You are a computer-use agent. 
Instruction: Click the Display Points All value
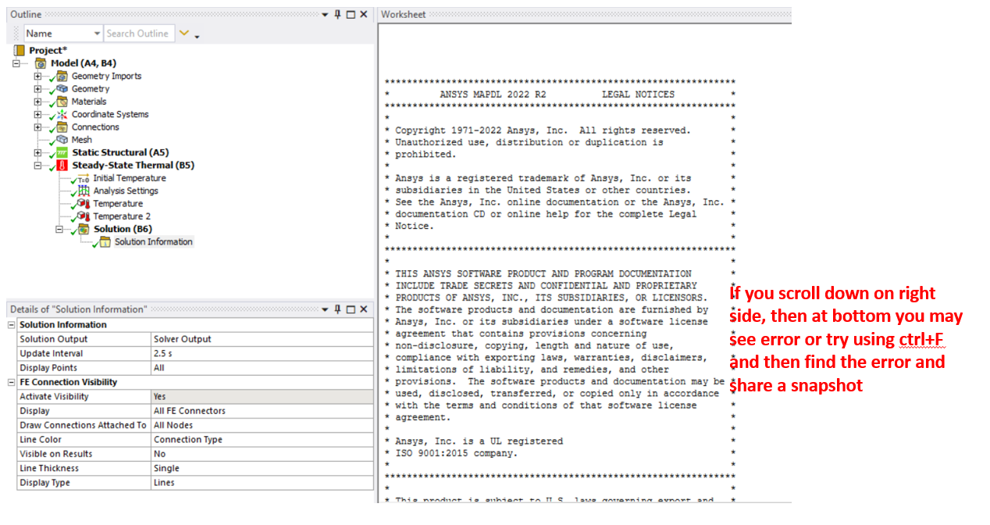(x=262, y=368)
